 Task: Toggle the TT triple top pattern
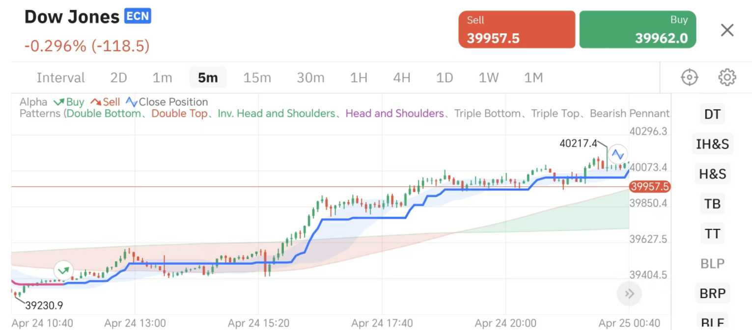tap(712, 234)
